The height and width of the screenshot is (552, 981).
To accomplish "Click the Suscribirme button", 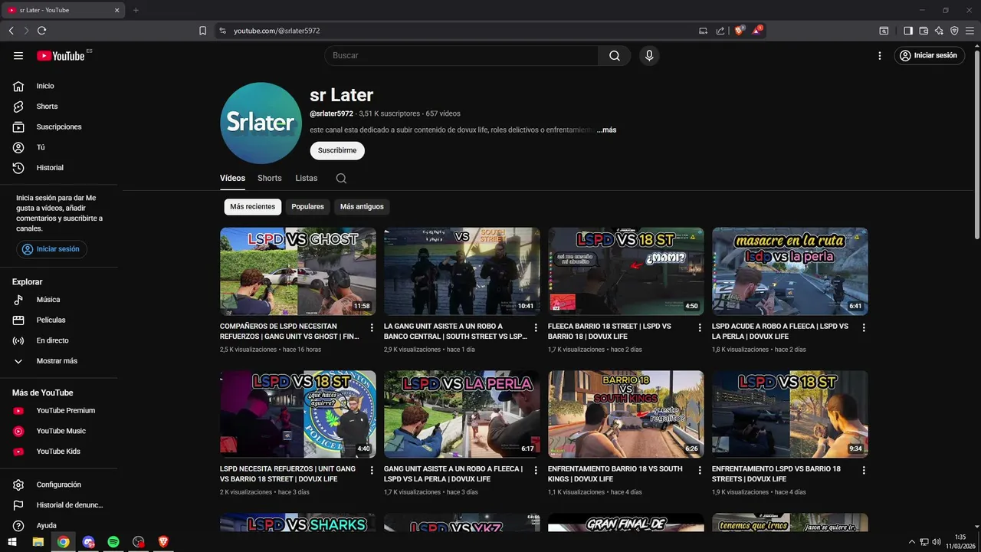I will tap(337, 150).
